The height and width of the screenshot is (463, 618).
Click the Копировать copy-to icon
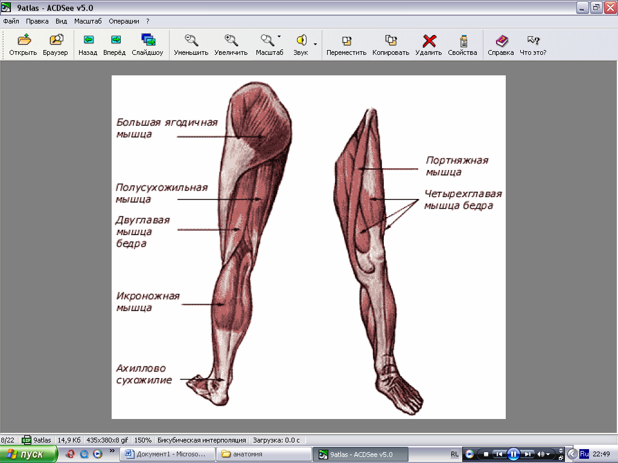pos(391,40)
